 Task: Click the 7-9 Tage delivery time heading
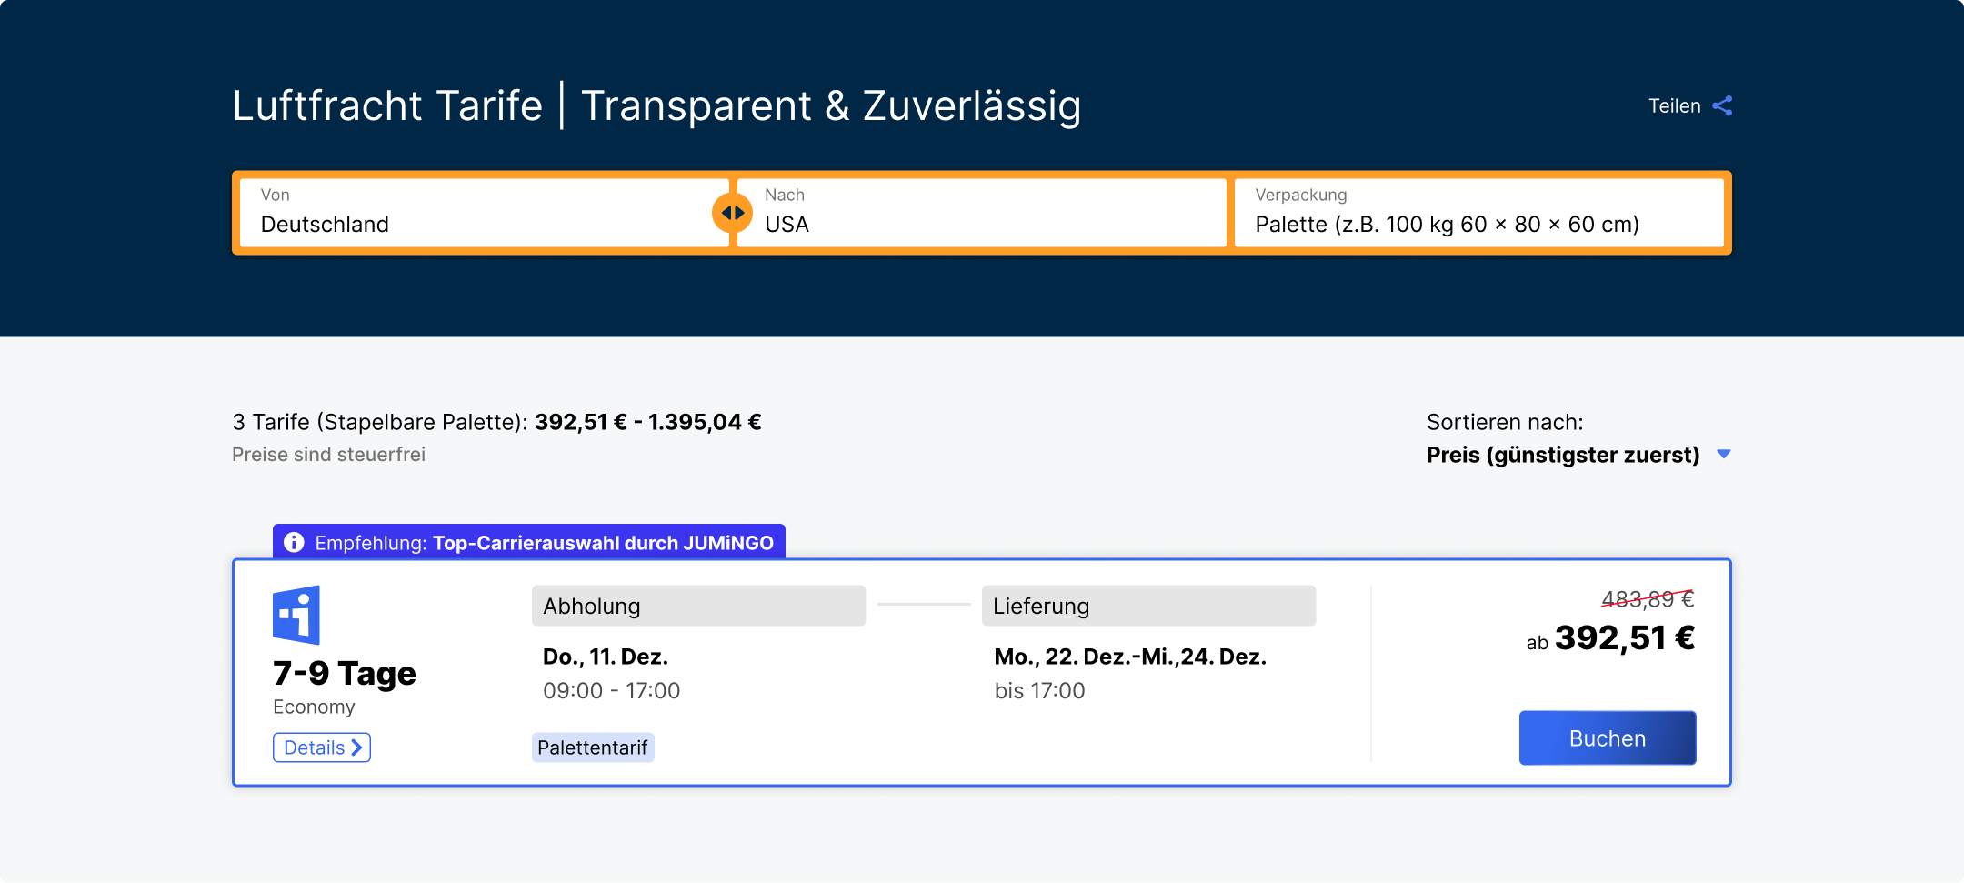pyautogui.click(x=345, y=673)
